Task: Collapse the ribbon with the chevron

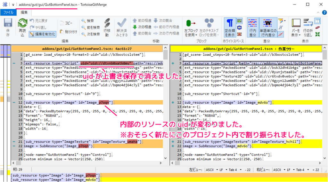Action: [318, 12]
